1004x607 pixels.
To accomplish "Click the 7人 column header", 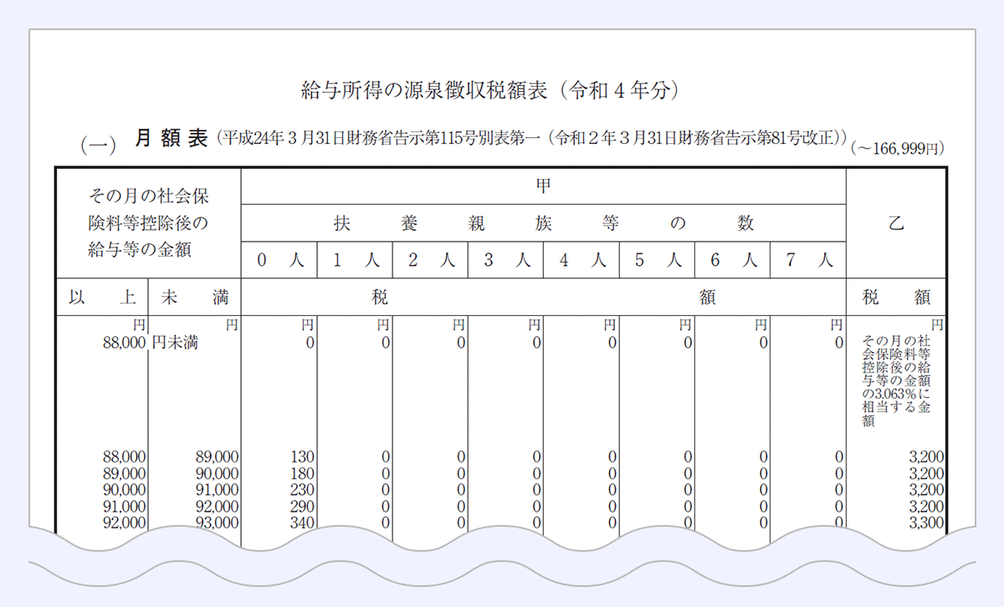I will coord(807,259).
